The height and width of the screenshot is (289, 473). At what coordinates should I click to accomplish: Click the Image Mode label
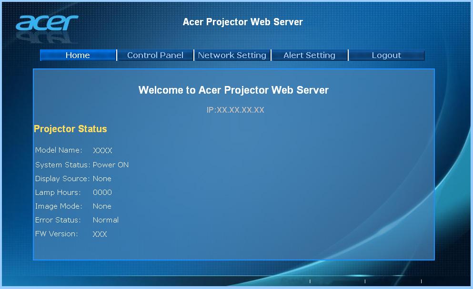pyautogui.click(x=59, y=206)
